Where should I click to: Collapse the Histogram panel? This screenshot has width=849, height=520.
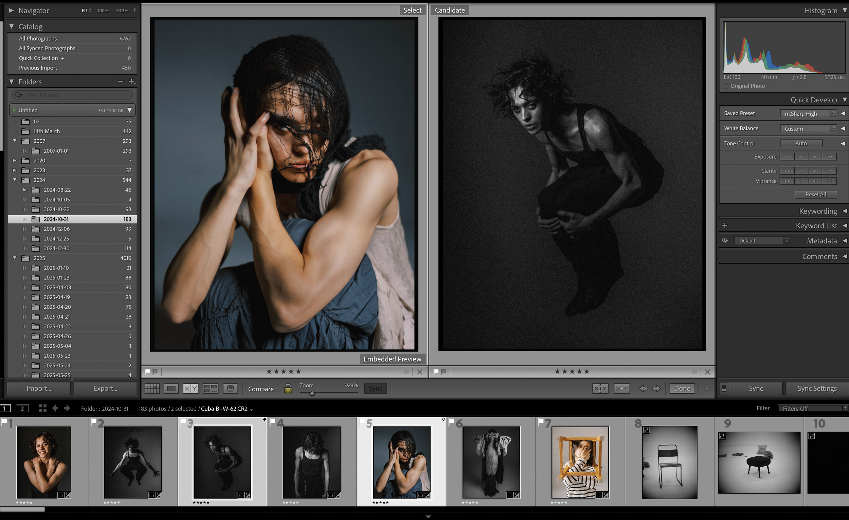point(845,10)
